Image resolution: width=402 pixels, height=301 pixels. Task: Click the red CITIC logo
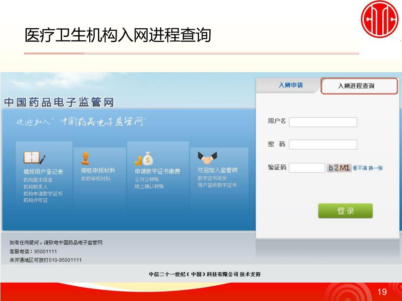(x=380, y=19)
